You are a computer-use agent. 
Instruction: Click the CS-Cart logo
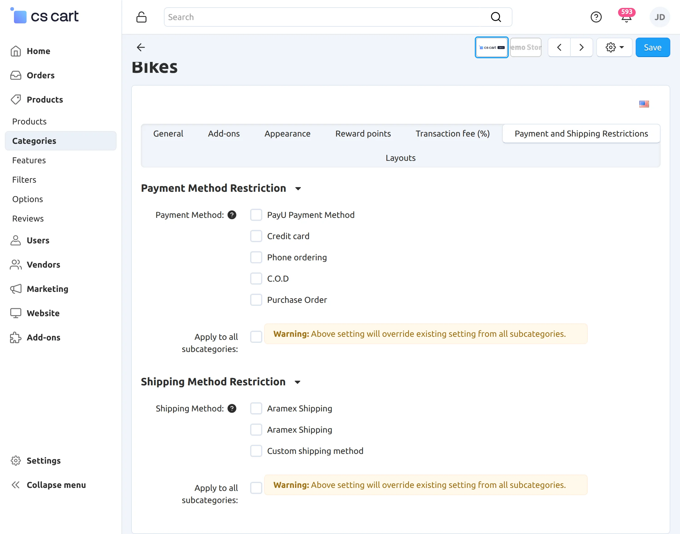(45, 16)
